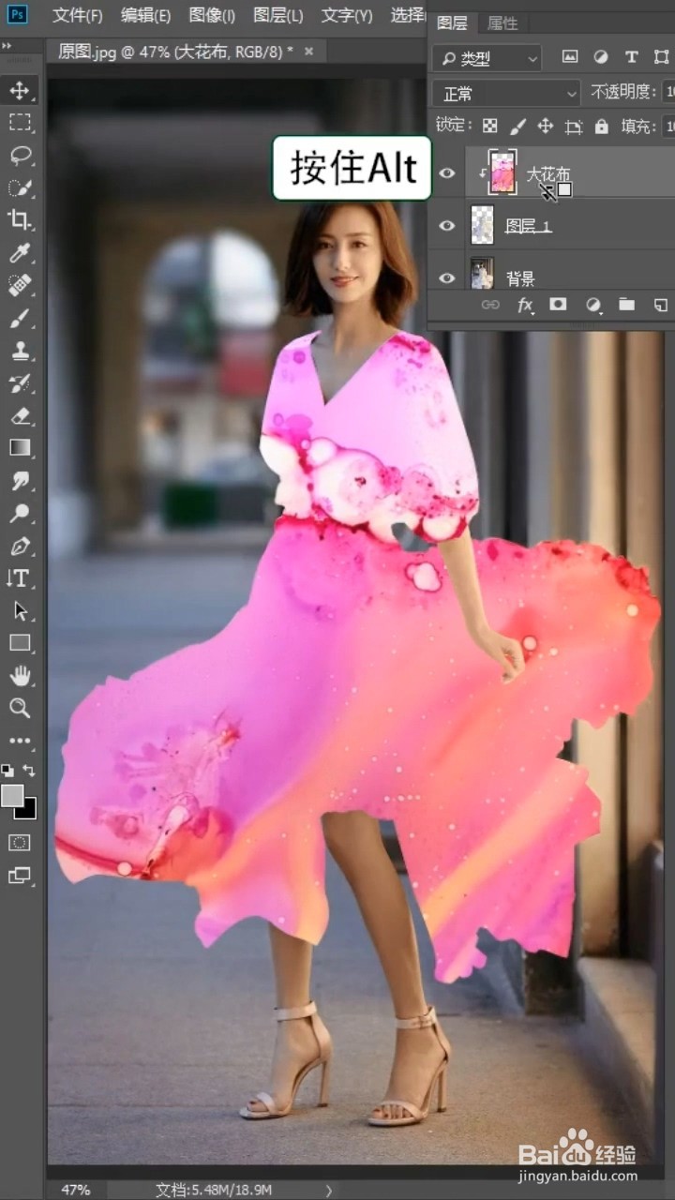Toggle lock image pixels brush icon
This screenshot has width=675, height=1200.
[x=517, y=126]
